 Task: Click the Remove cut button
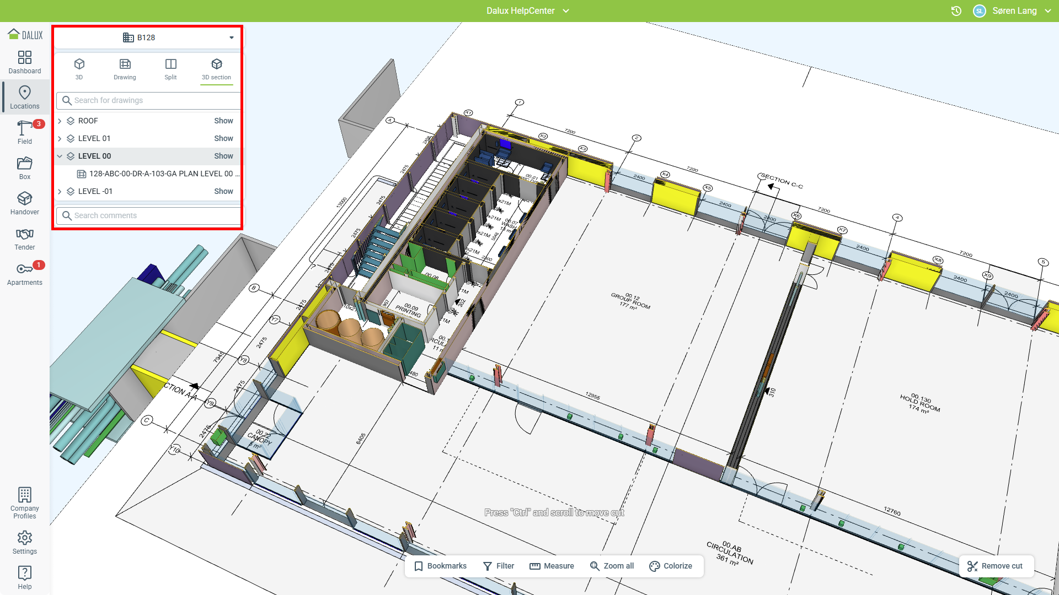tap(996, 566)
